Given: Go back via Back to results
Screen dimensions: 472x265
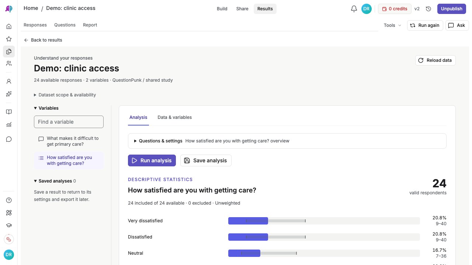Looking at the screenshot, I should [x=43, y=40].
